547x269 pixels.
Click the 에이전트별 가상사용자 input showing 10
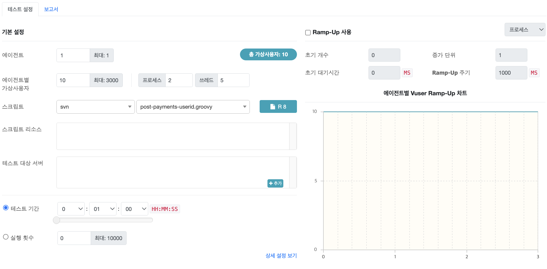73,80
